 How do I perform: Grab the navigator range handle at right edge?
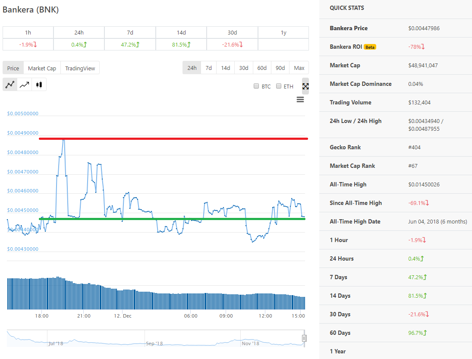tap(304, 338)
